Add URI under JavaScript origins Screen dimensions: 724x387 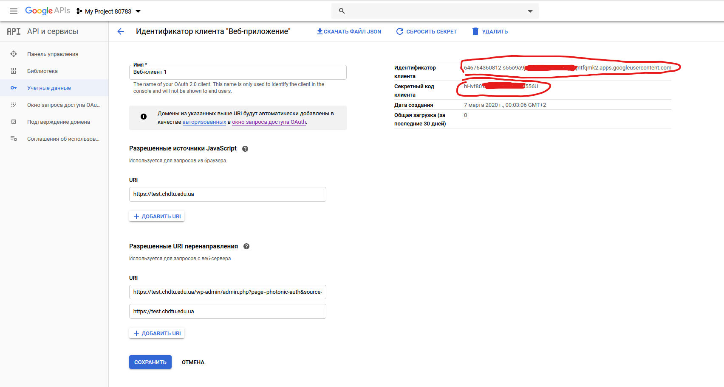[x=157, y=216]
